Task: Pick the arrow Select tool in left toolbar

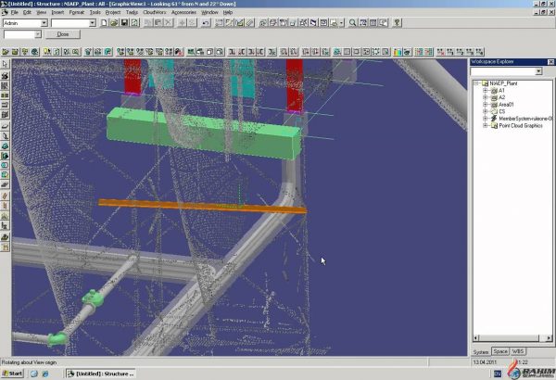Action: click(x=5, y=64)
